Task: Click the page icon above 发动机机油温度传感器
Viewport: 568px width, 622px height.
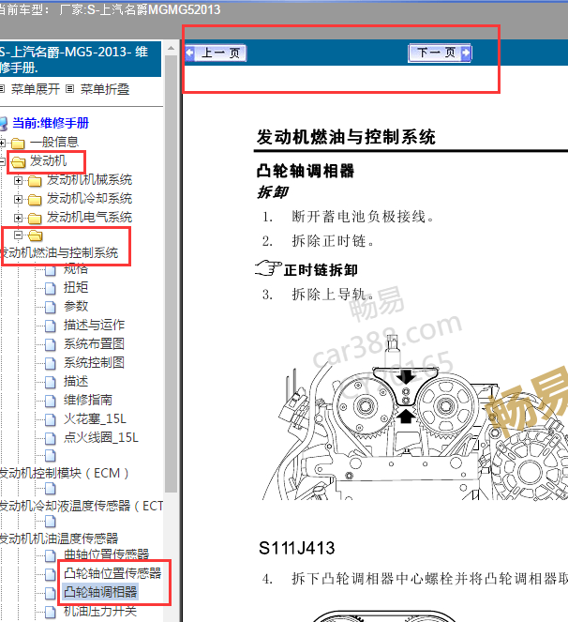Action: [51, 522]
